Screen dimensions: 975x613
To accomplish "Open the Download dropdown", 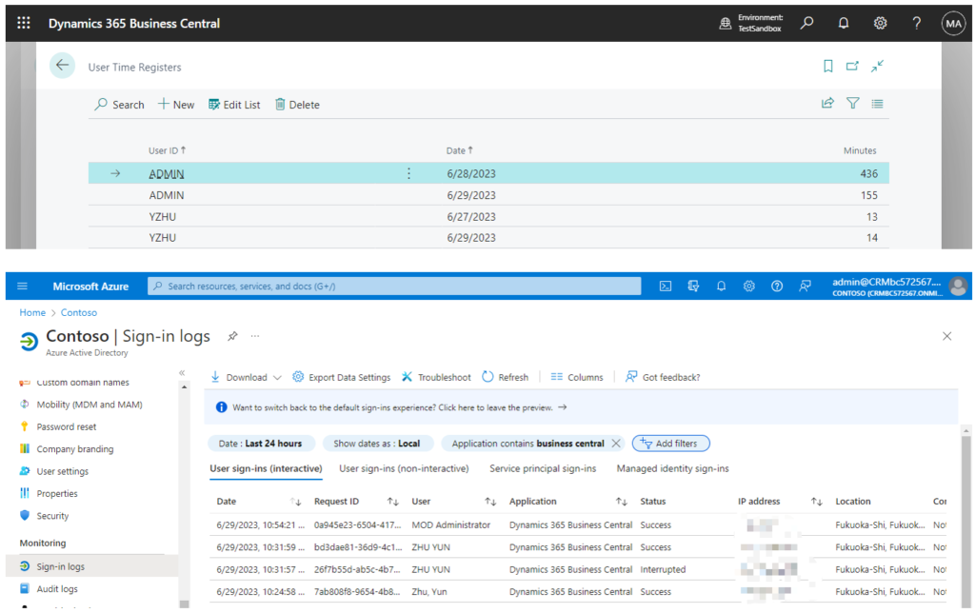I will [x=245, y=376].
